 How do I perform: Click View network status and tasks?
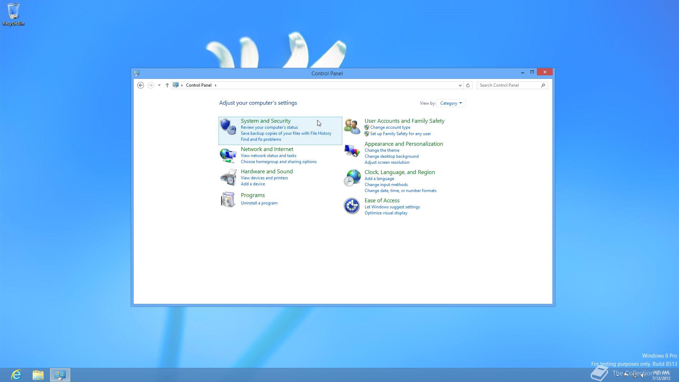coord(268,156)
